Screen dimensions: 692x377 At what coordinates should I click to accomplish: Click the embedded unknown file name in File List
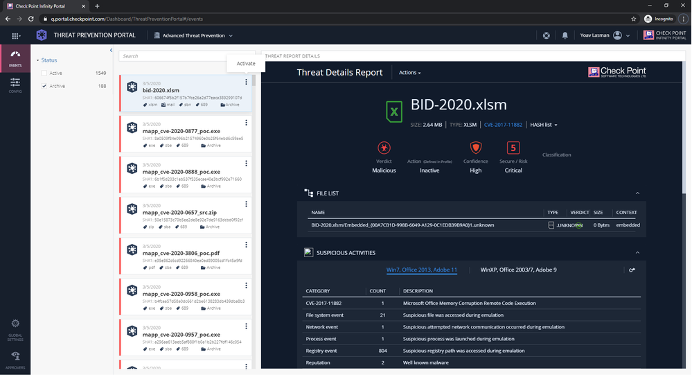pyautogui.click(x=402, y=225)
